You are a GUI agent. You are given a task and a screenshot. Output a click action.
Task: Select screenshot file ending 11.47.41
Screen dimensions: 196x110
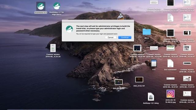(187, 79)
